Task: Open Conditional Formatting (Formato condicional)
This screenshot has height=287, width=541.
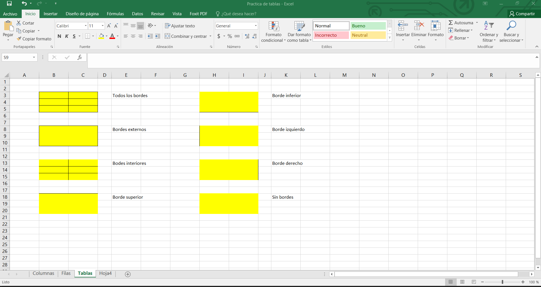Action: 273,31
